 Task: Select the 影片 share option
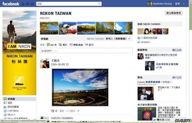pos(89,45)
